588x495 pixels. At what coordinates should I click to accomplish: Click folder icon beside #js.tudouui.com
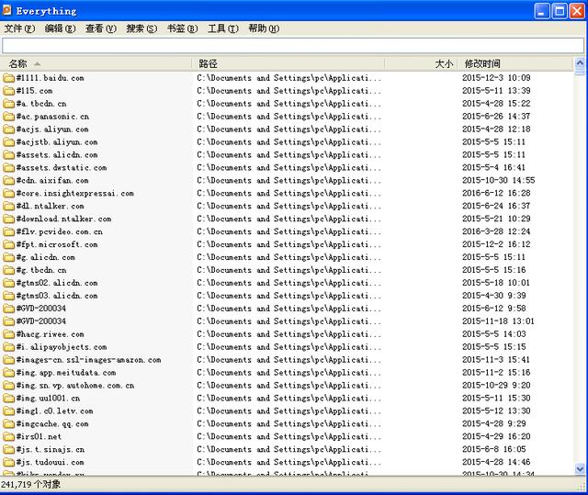8,463
